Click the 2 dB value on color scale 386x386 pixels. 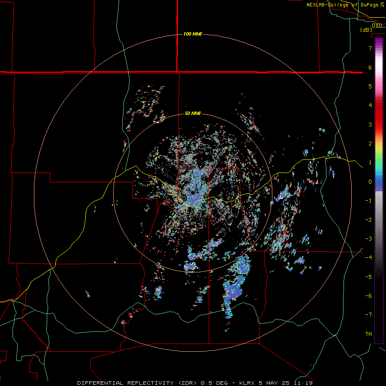point(370,144)
